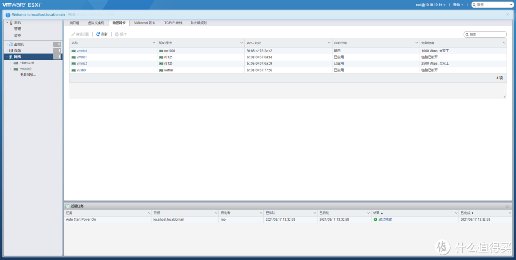Click the networking globe icon in navigator
Viewport: 516px width, 260px height.
point(11,57)
